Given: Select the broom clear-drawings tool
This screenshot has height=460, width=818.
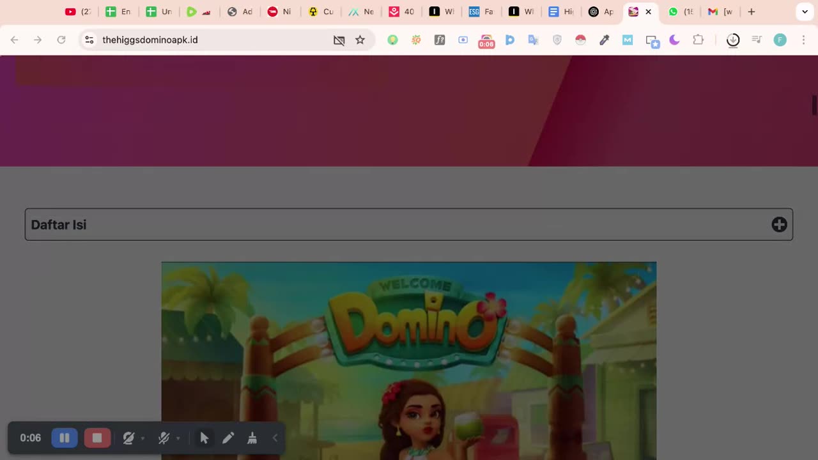Looking at the screenshot, I should (x=252, y=438).
